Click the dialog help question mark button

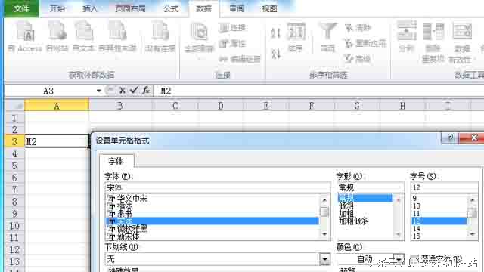click(x=450, y=138)
